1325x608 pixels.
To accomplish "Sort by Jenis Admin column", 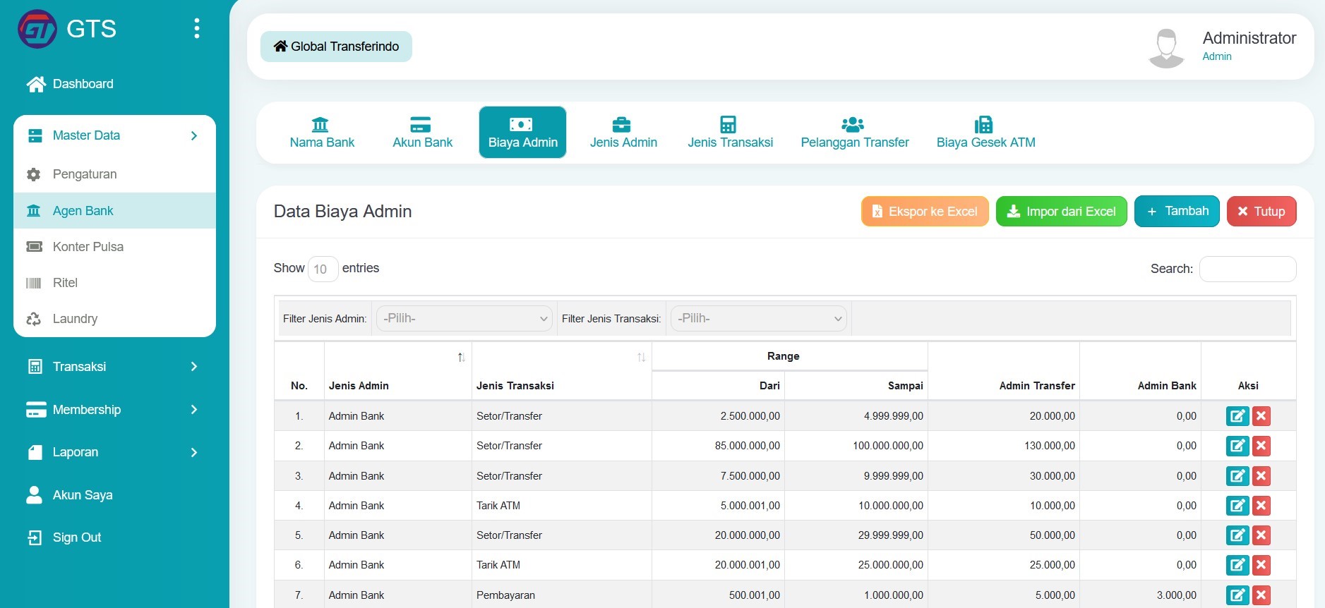I will coord(397,372).
